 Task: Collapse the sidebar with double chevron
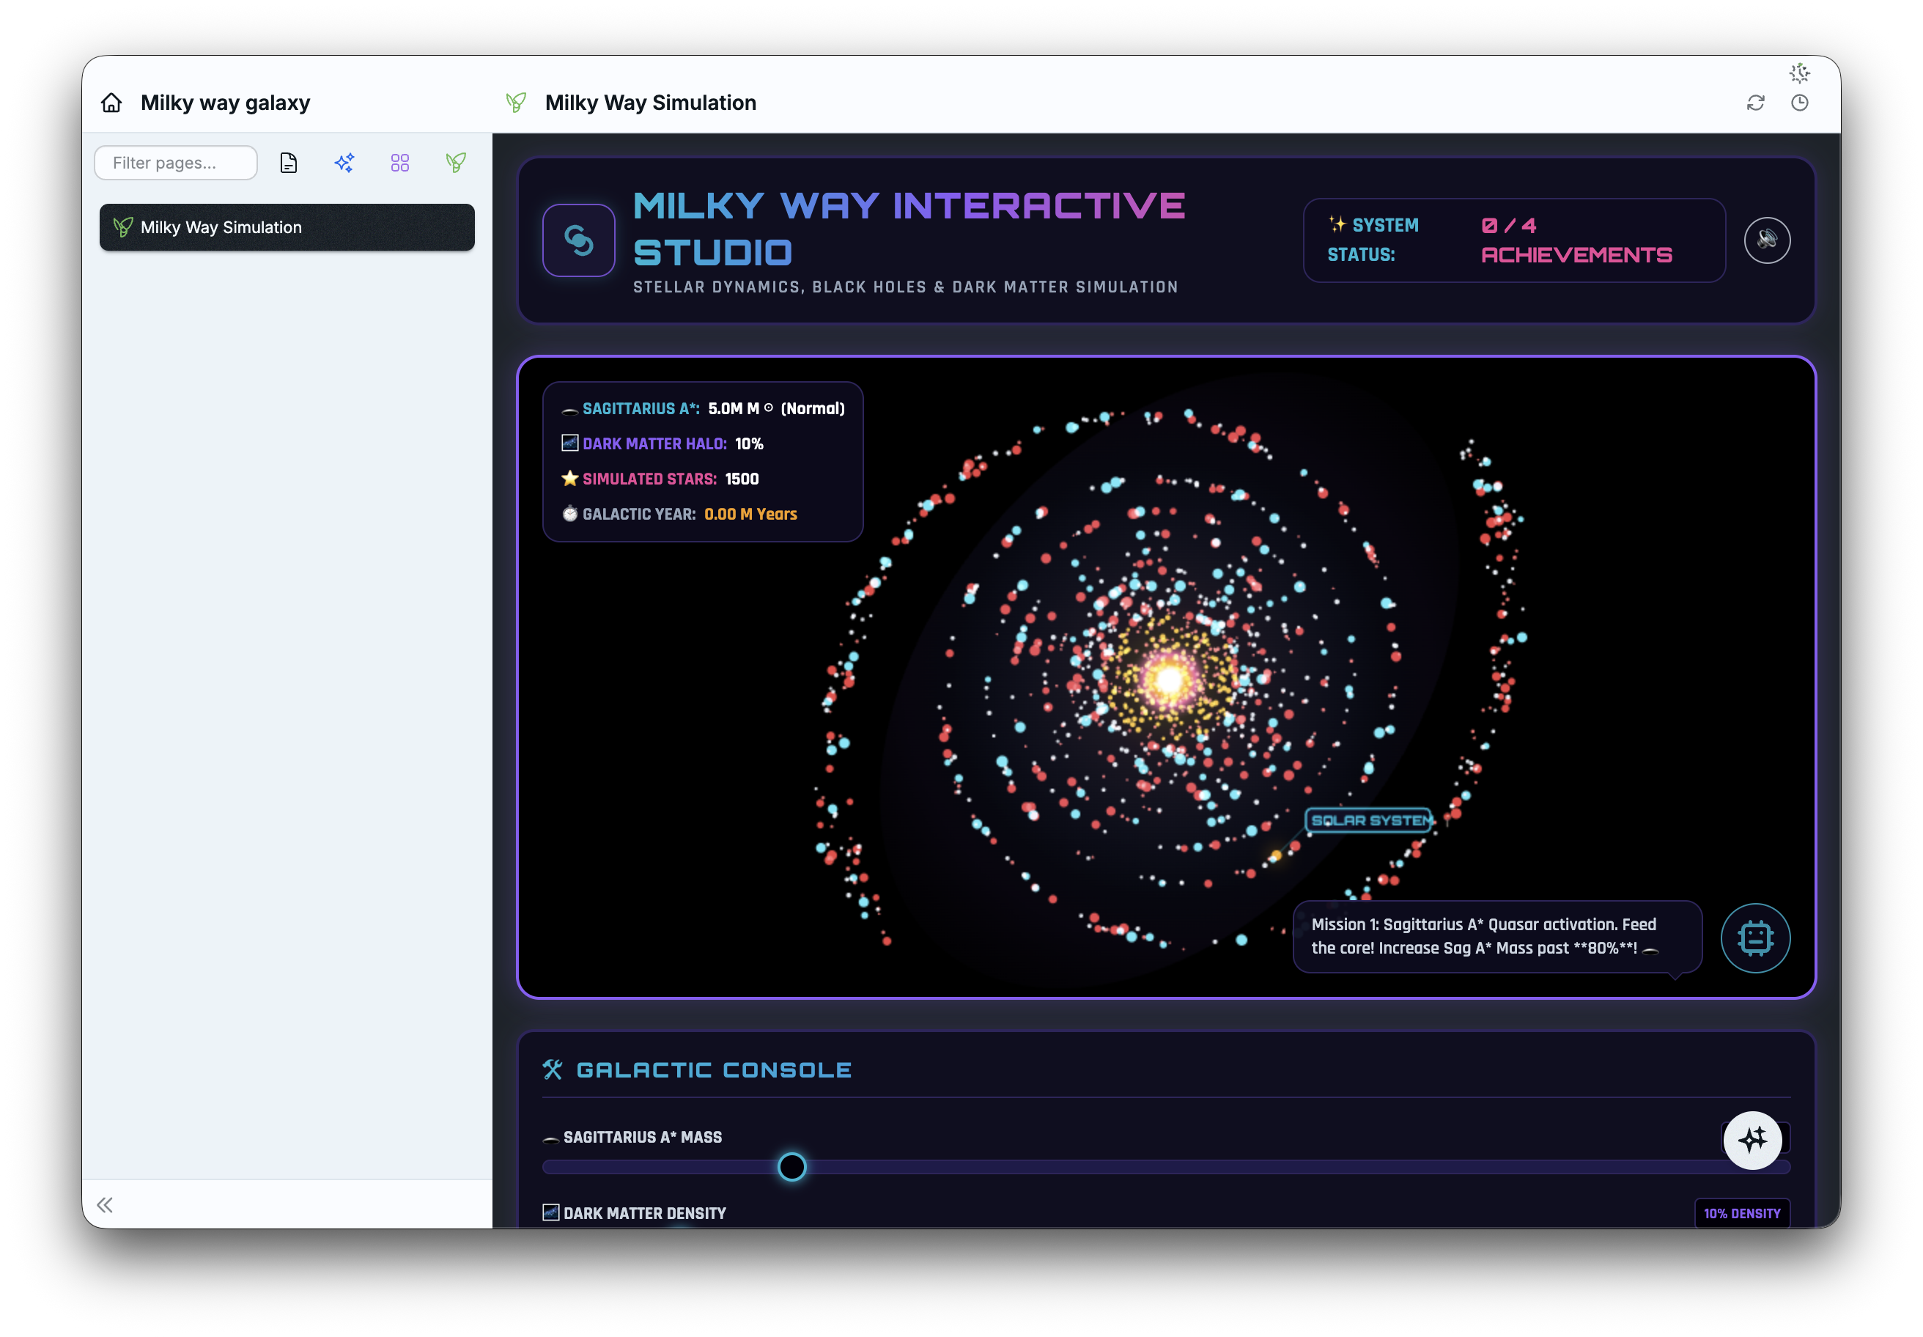pos(105,1204)
